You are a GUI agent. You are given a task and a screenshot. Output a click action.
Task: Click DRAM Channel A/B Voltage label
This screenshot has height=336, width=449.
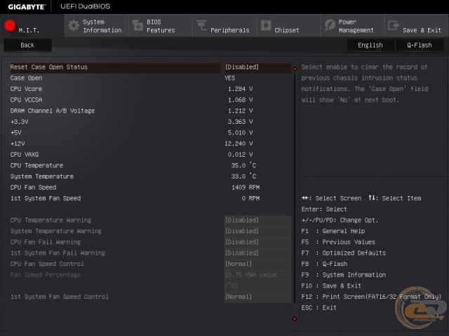tap(53, 111)
